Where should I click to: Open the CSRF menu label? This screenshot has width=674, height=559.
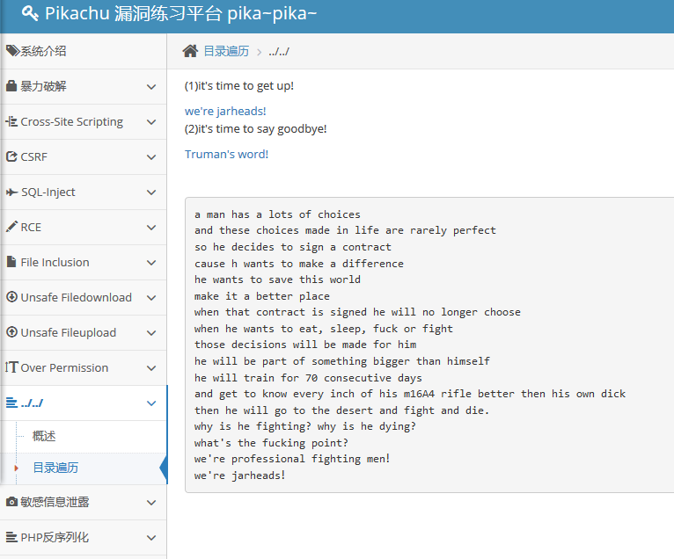pyautogui.click(x=34, y=157)
